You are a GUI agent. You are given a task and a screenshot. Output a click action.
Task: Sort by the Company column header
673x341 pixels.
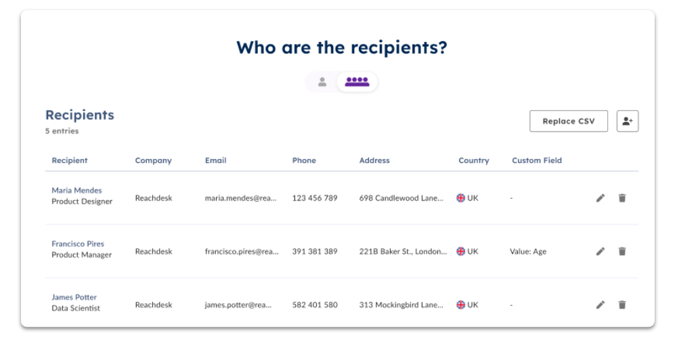[153, 160]
